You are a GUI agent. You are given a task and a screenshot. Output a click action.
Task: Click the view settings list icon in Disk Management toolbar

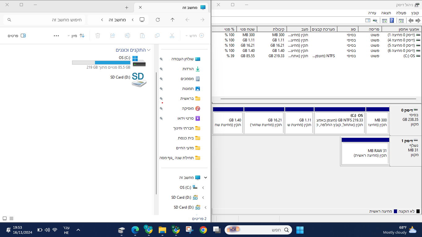pyautogui.click(x=368, y=20)
